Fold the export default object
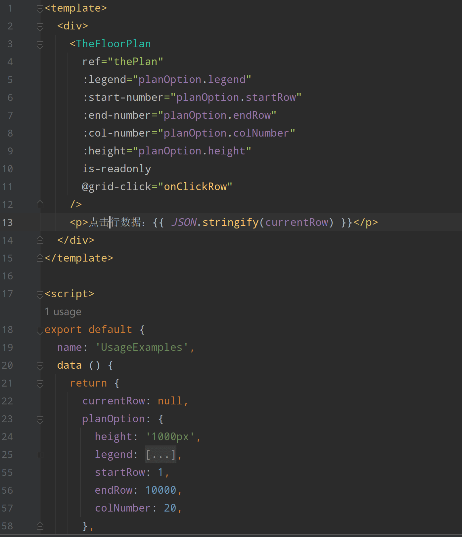The width and height of the screenshot is (462, 537). coord(40,330)
